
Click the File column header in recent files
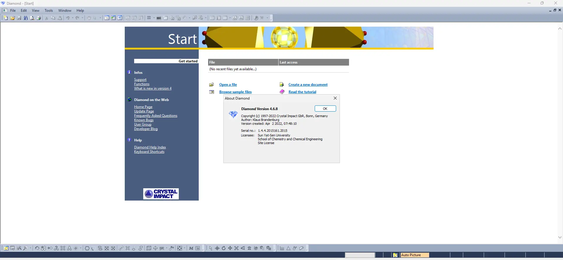243,62
